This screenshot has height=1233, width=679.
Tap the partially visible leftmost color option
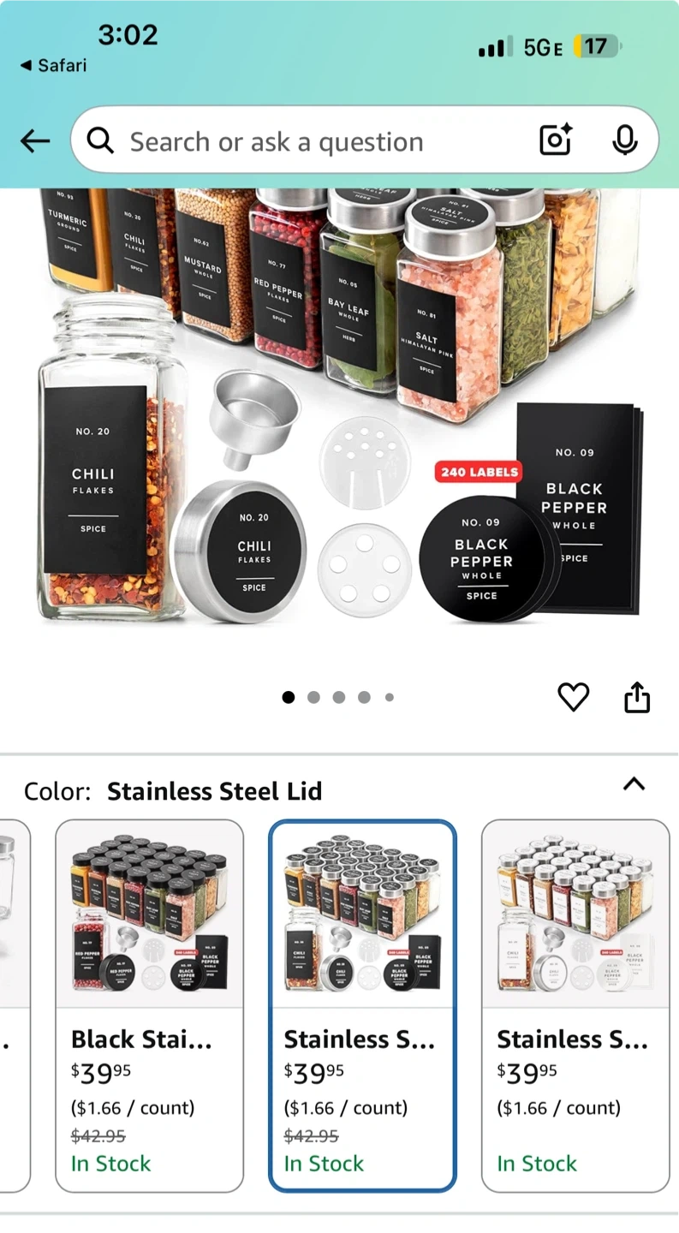[x=15, y=1006]
